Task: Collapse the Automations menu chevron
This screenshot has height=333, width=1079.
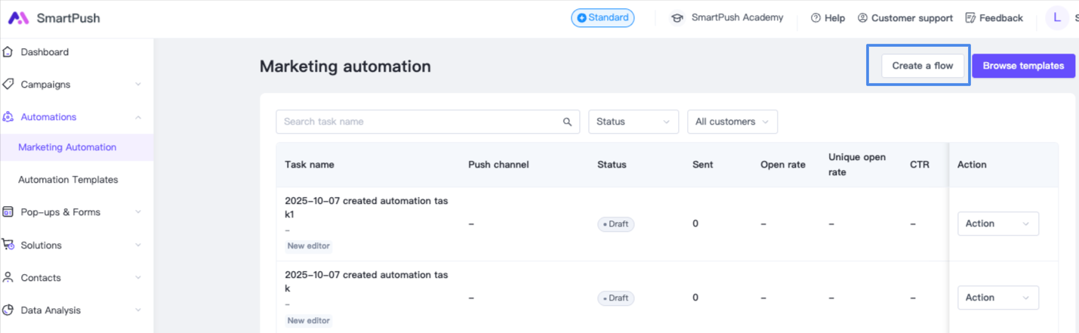Action: point(138,117)
